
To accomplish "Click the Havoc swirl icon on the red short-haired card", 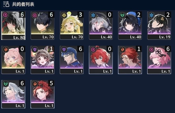I will pyautogui.click(x=93, y=50).
